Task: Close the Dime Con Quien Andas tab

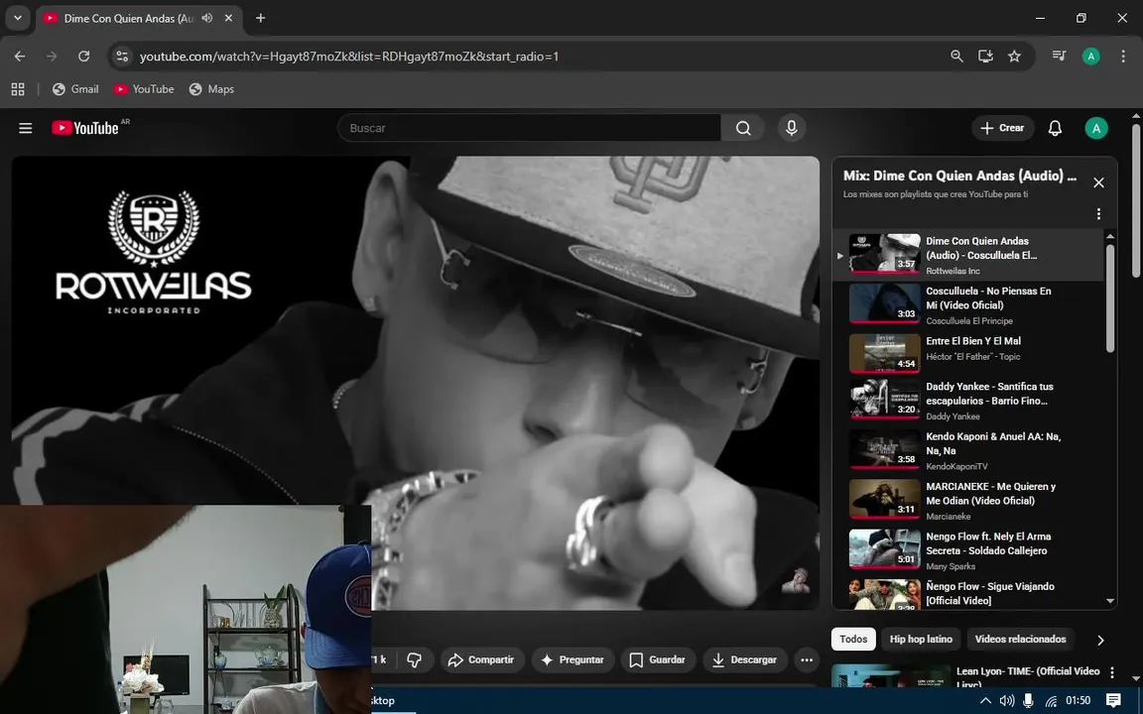Action: (x=228, y=18)
